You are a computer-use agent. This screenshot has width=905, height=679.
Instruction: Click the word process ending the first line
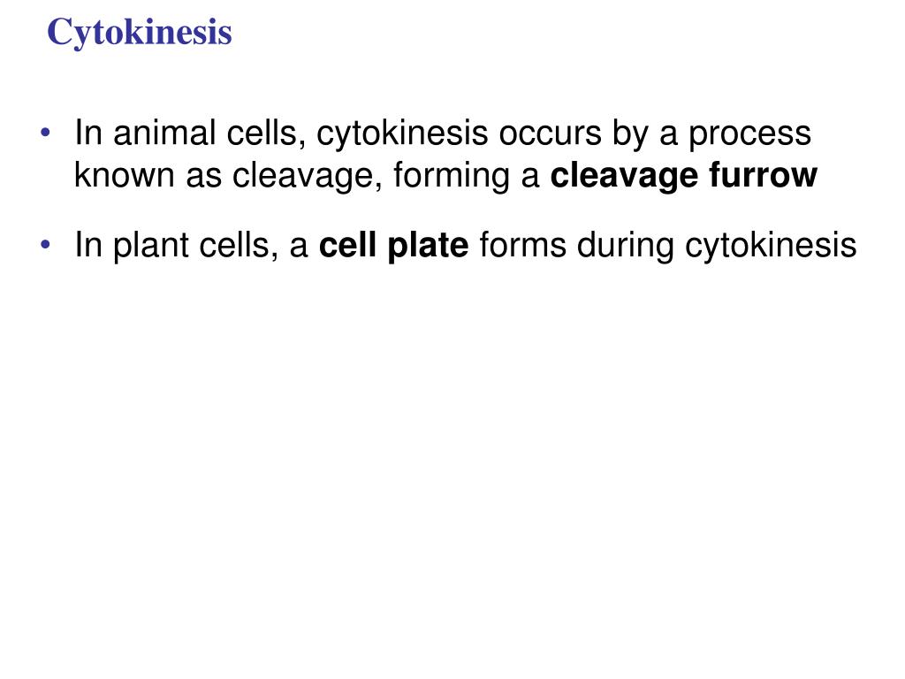pyautogui.click(x=749, y=135)
